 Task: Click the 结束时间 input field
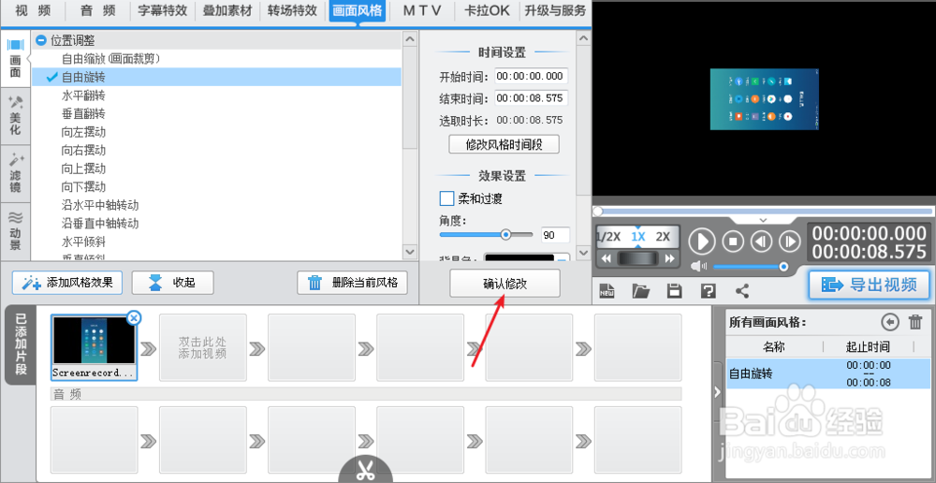click(x=531, y=98)
